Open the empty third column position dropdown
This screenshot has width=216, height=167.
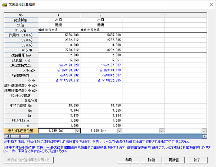point(162,131)
